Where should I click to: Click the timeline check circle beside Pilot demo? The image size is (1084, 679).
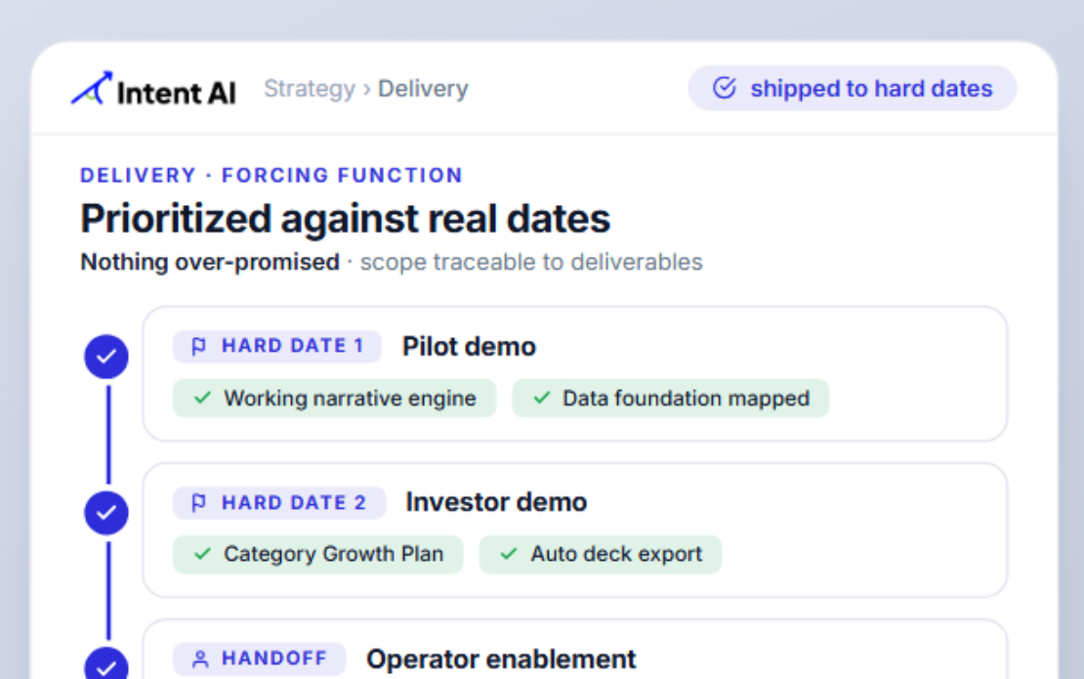tap(106, 357)
